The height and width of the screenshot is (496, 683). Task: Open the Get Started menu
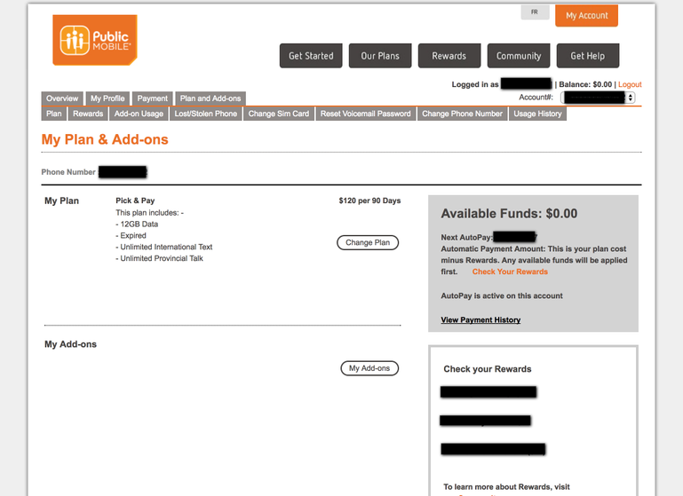click(x=311, y=56)
